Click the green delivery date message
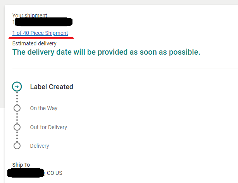The width and height of the screenshot is (238, 183). 106,52
